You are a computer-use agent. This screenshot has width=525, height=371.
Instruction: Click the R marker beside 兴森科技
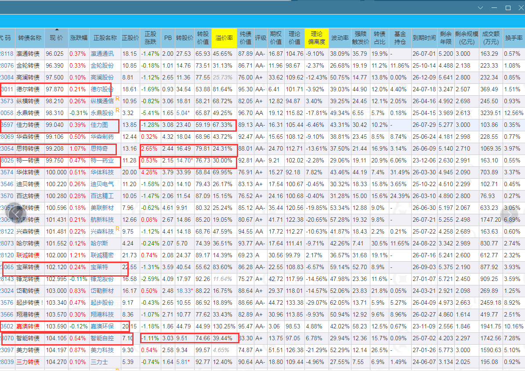(117, 229)
